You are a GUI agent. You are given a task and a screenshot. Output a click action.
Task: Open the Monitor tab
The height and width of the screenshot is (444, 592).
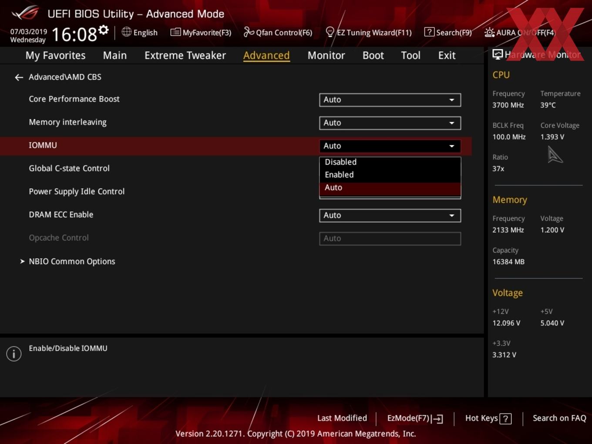(326, 55)
